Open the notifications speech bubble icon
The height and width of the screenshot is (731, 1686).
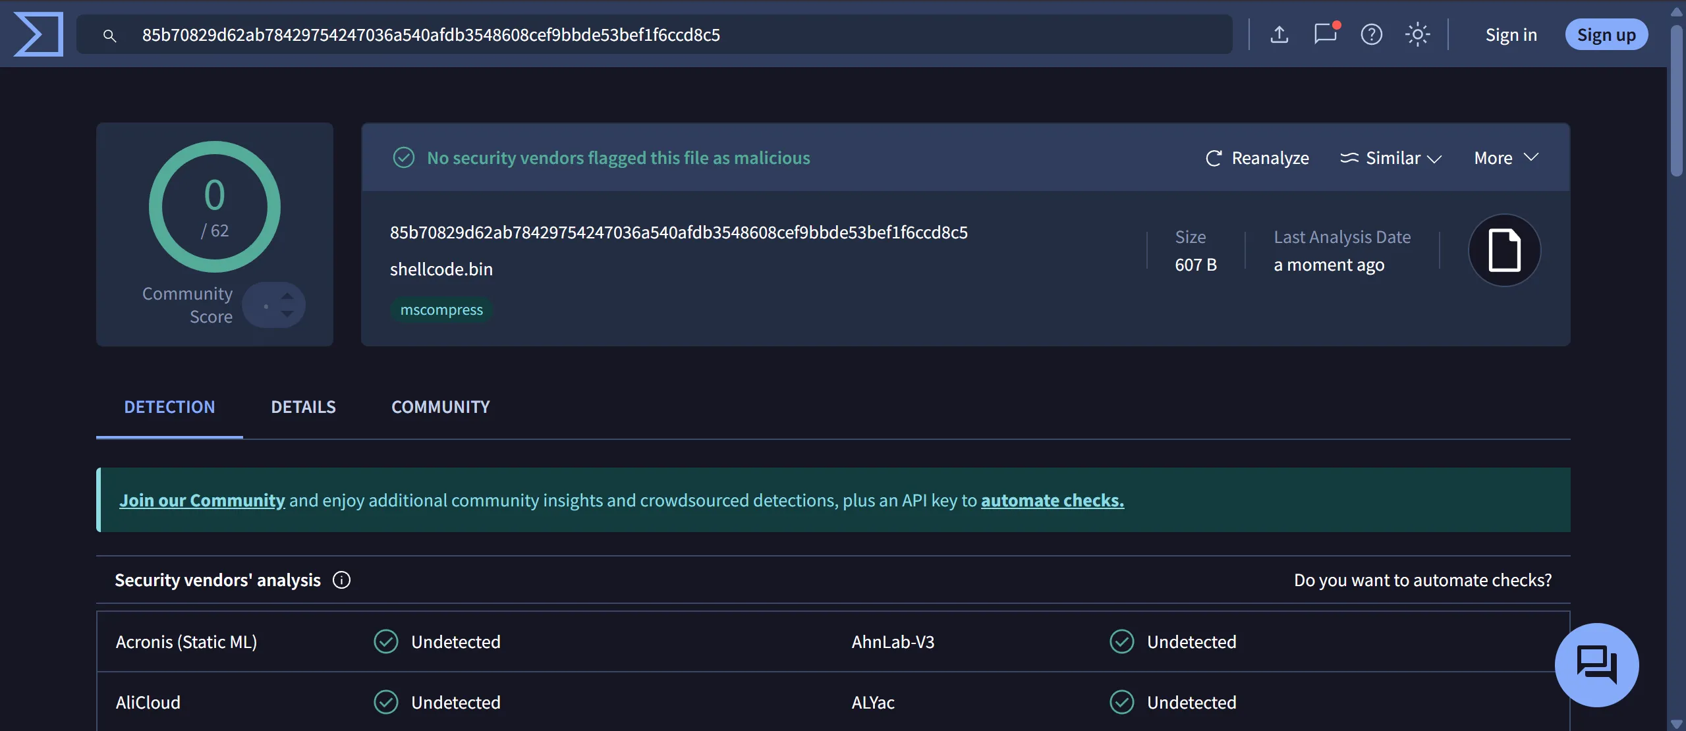(x=1325, y=34)
